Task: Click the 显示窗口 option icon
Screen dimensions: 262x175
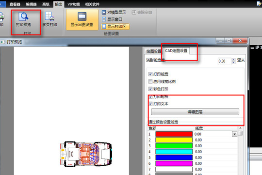Action: pos(104,19)
